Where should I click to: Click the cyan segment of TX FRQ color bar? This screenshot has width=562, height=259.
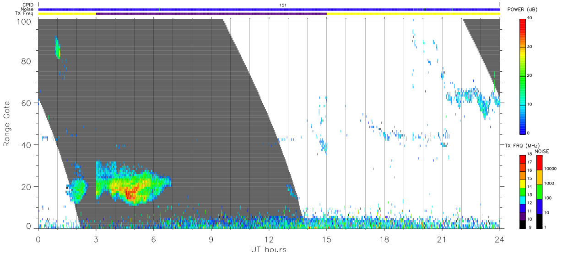[523, 200]
